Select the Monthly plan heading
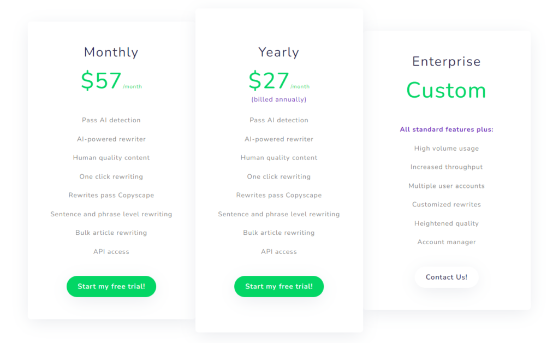This screenshot has width=559, height=343. 111,52
